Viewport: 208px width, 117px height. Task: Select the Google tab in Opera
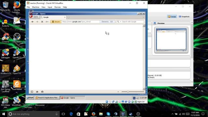[53, 17]
